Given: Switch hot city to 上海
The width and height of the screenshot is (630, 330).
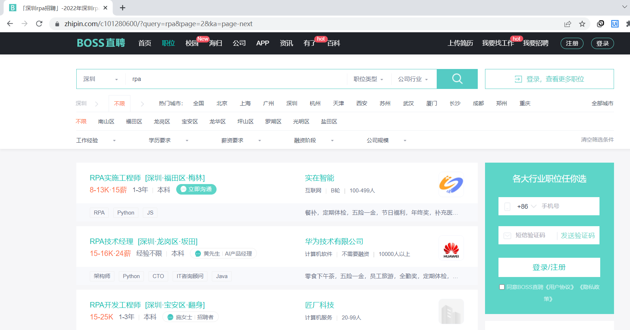Looking at the screenshot, I should 245,103.
